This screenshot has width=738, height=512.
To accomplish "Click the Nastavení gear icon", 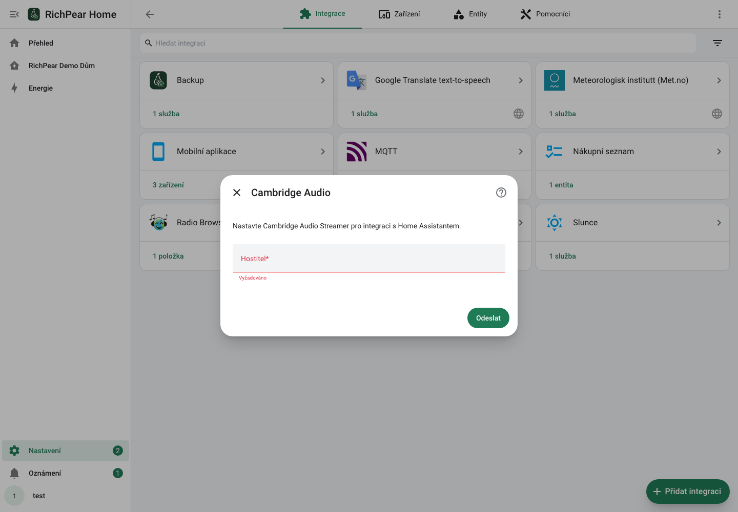I will (x=14, y=451).
